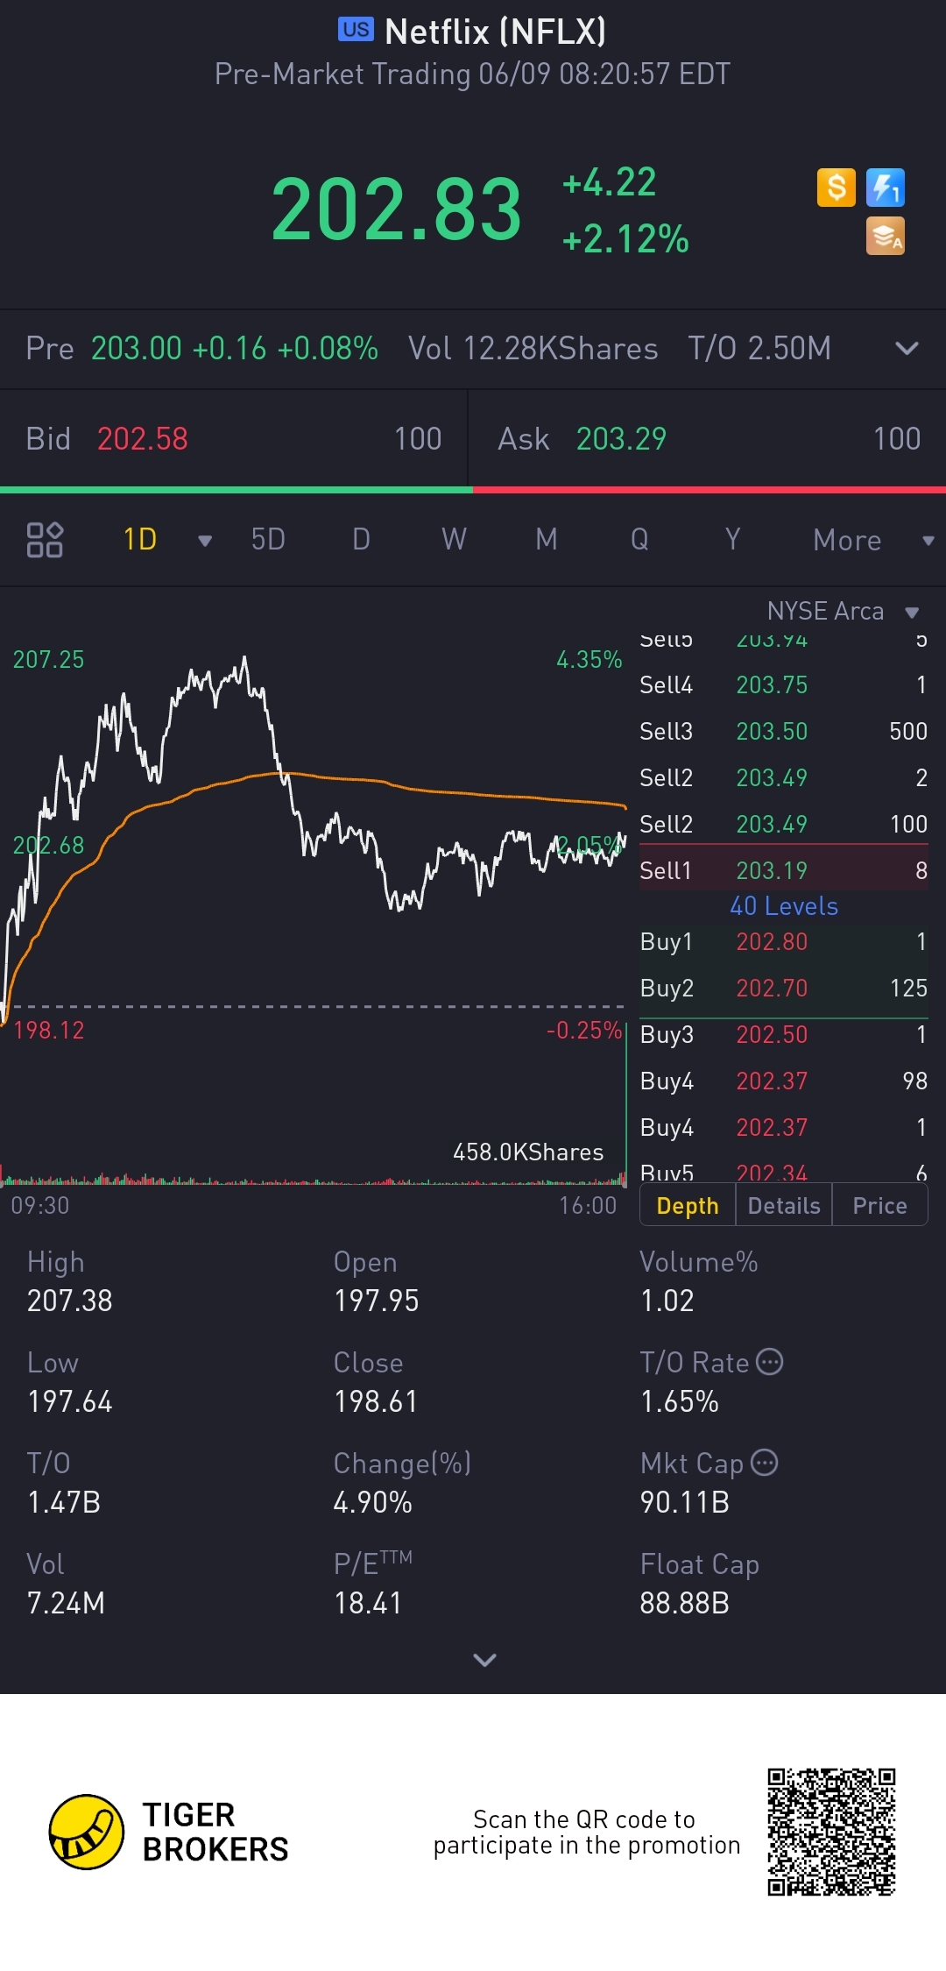Screen dimensions: 946x1971
Task: Tap the orange stacked layers icon
Action: point(885,237)
